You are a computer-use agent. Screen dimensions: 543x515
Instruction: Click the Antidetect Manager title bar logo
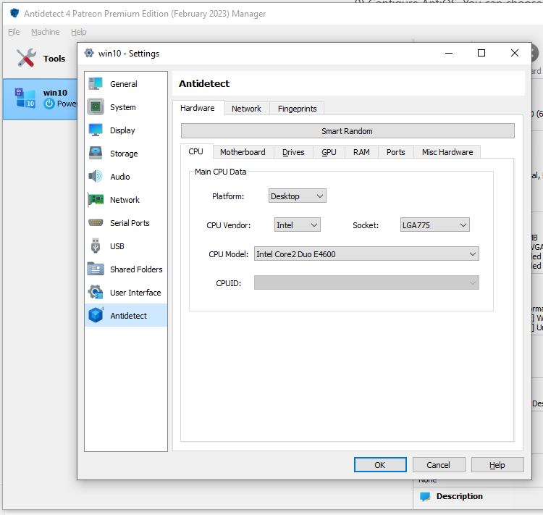click(14, 13)
